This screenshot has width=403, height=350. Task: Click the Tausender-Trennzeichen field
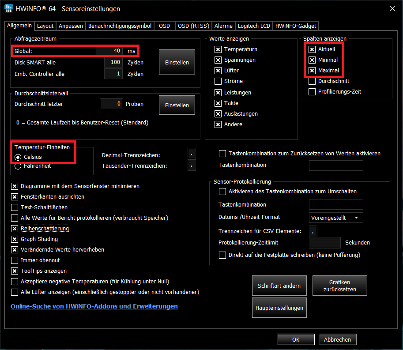[192, 166]
